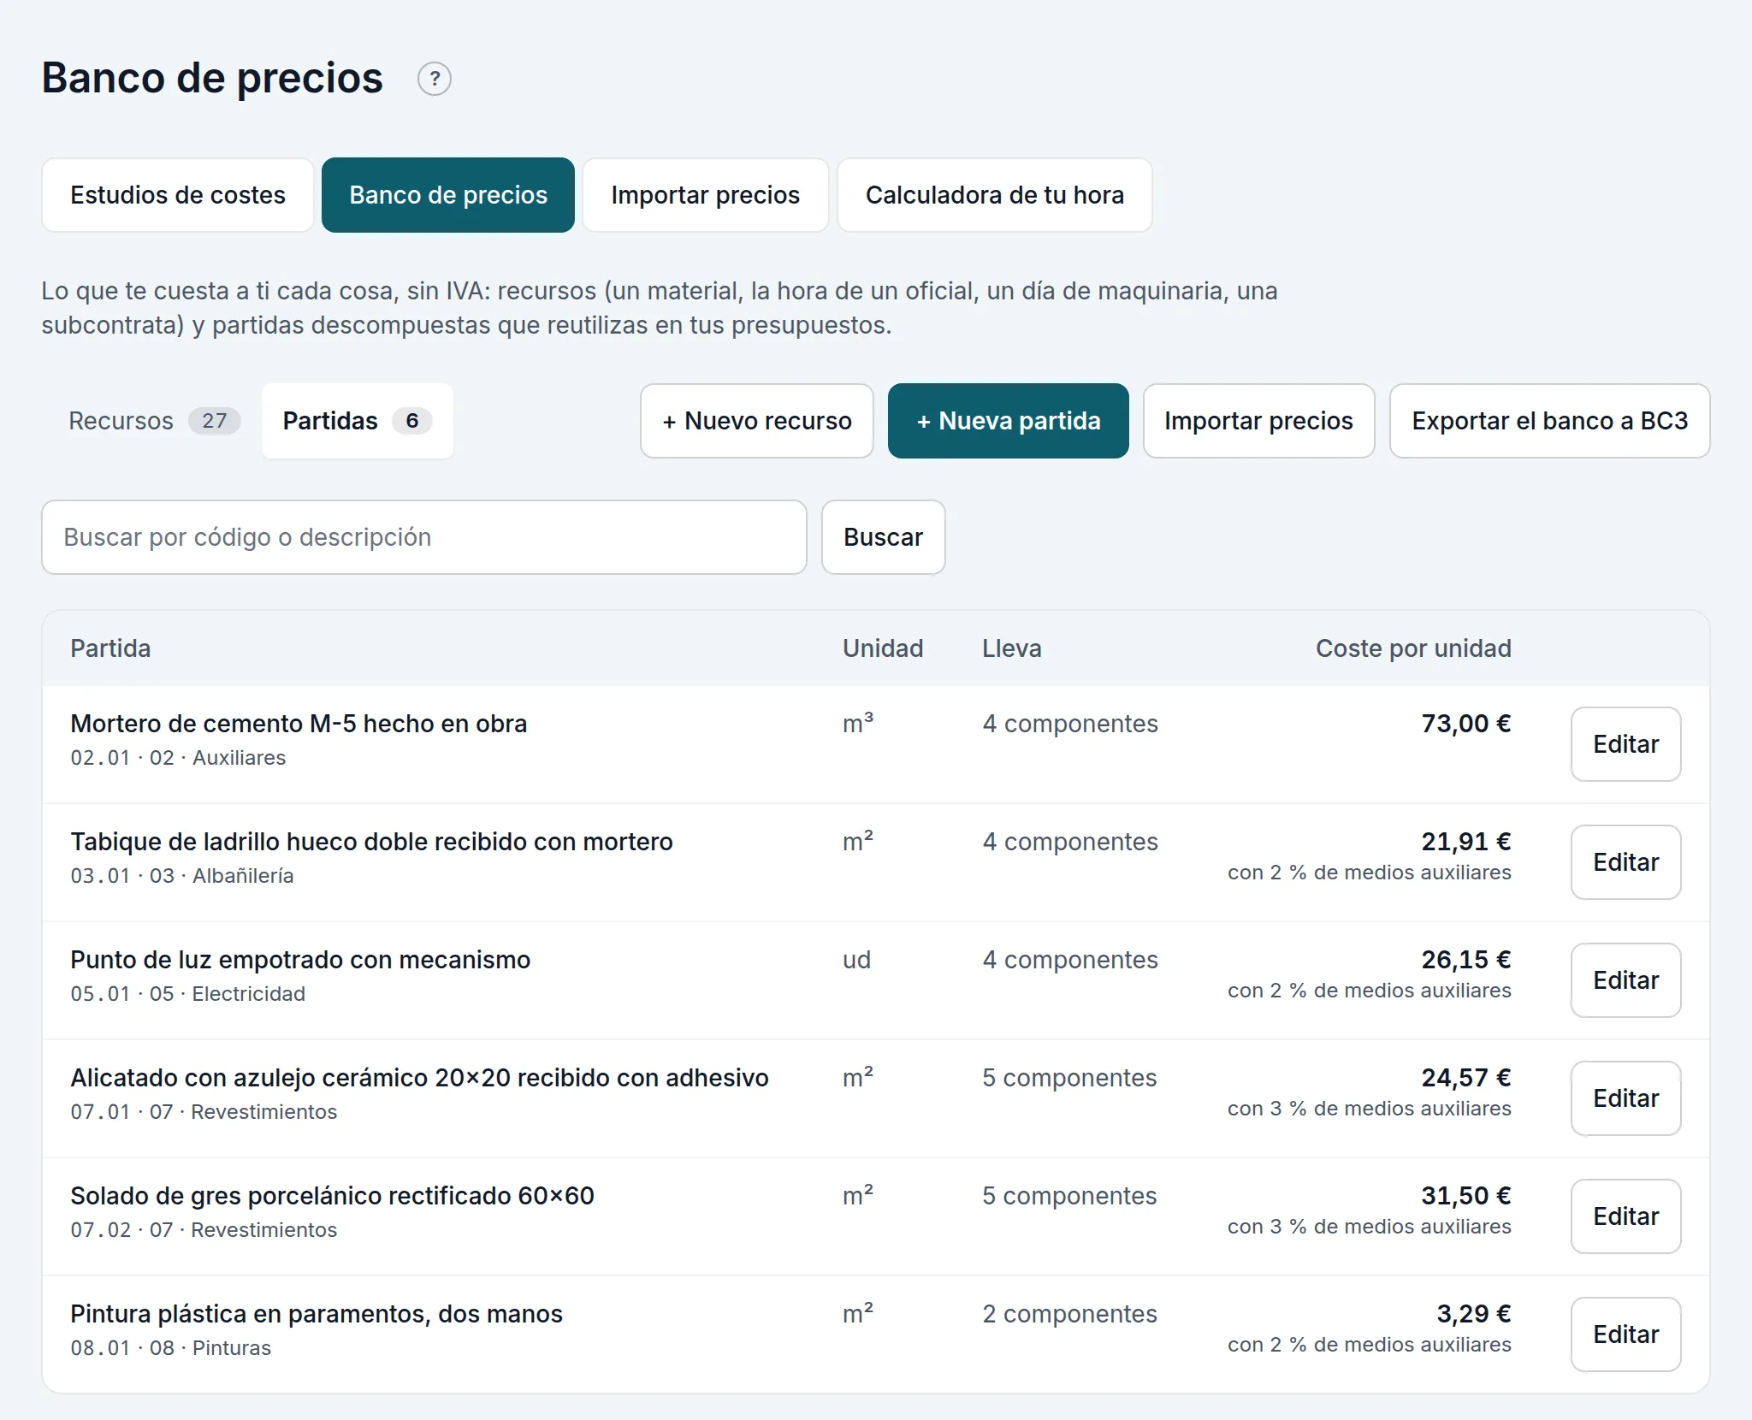This screenshot has height=1420, width=1752.
Task: Select the Partidas sub-tab
Action: pos(358,421)
